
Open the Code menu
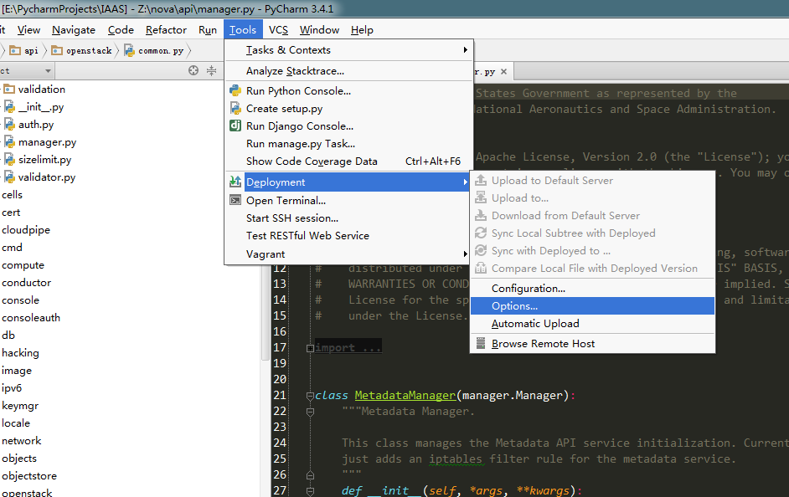[x=121, y=30]
